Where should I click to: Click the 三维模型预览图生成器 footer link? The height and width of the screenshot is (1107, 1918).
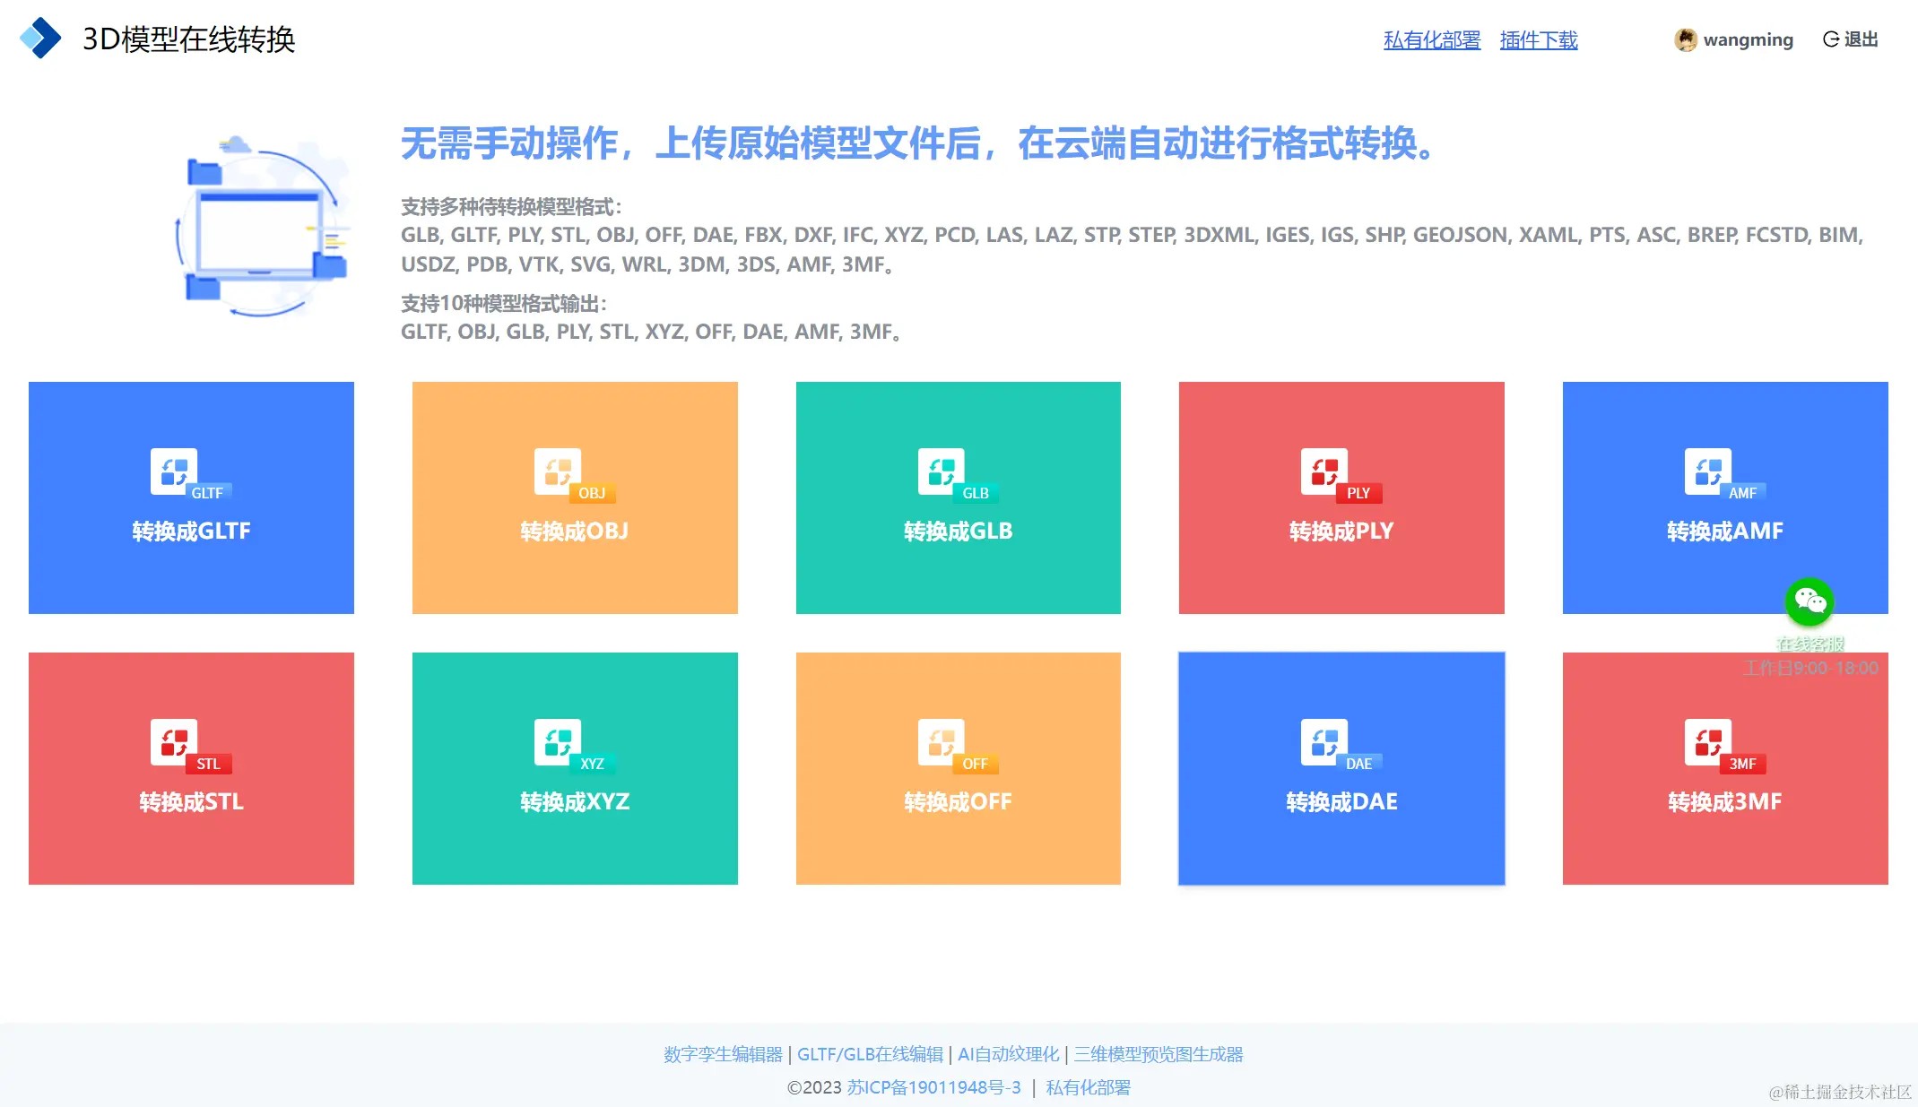(x=1159, y=1054)
